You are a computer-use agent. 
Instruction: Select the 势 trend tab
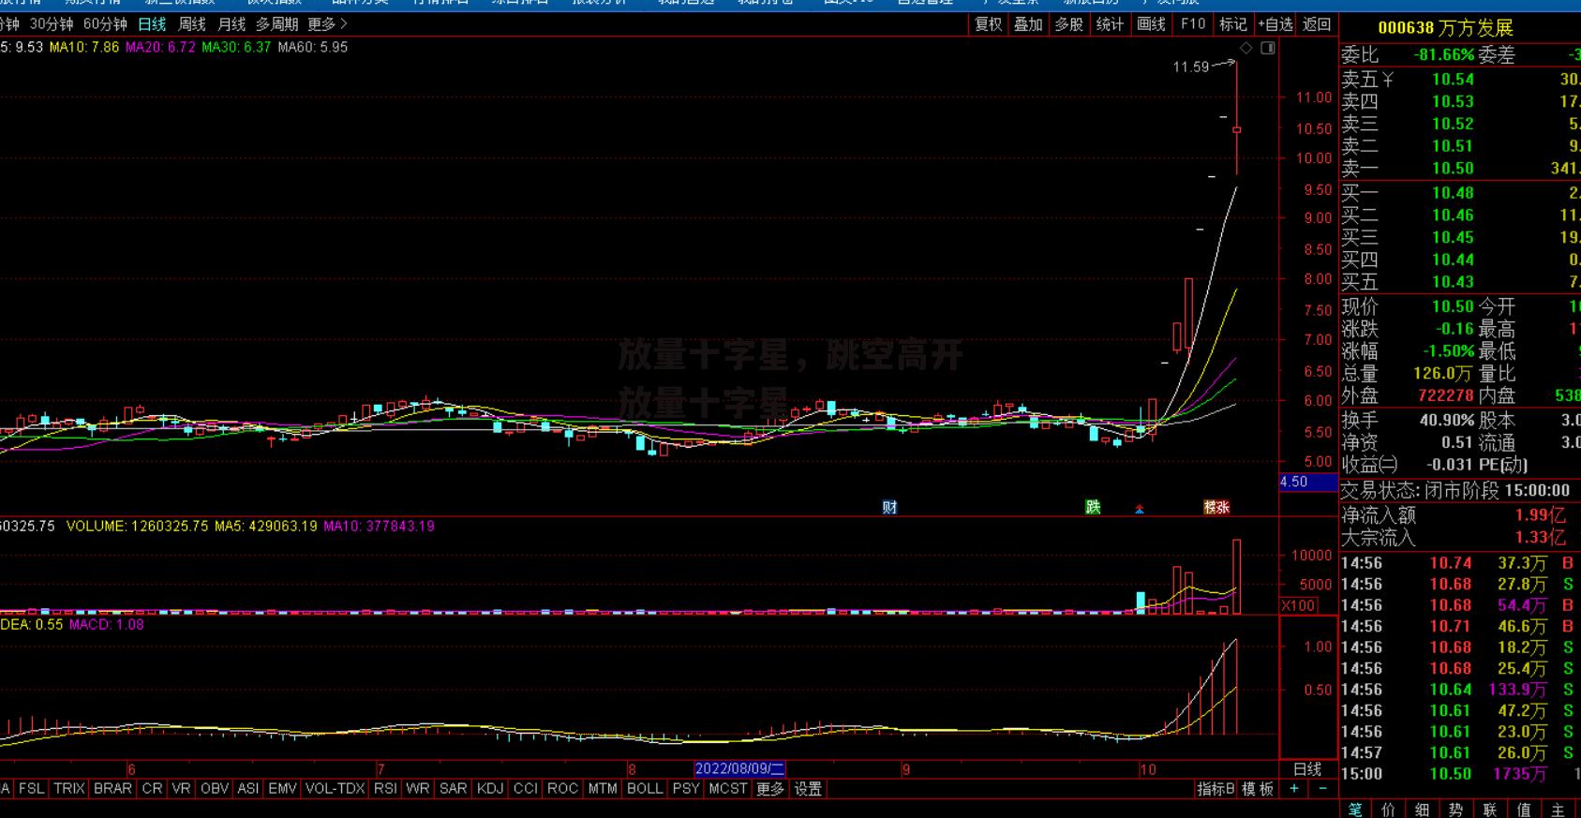(x=1455, y=810)
